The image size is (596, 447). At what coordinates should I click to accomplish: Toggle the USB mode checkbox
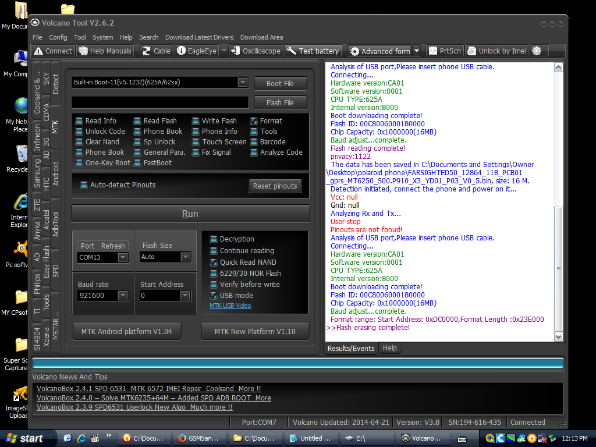(x=214, y=295)
